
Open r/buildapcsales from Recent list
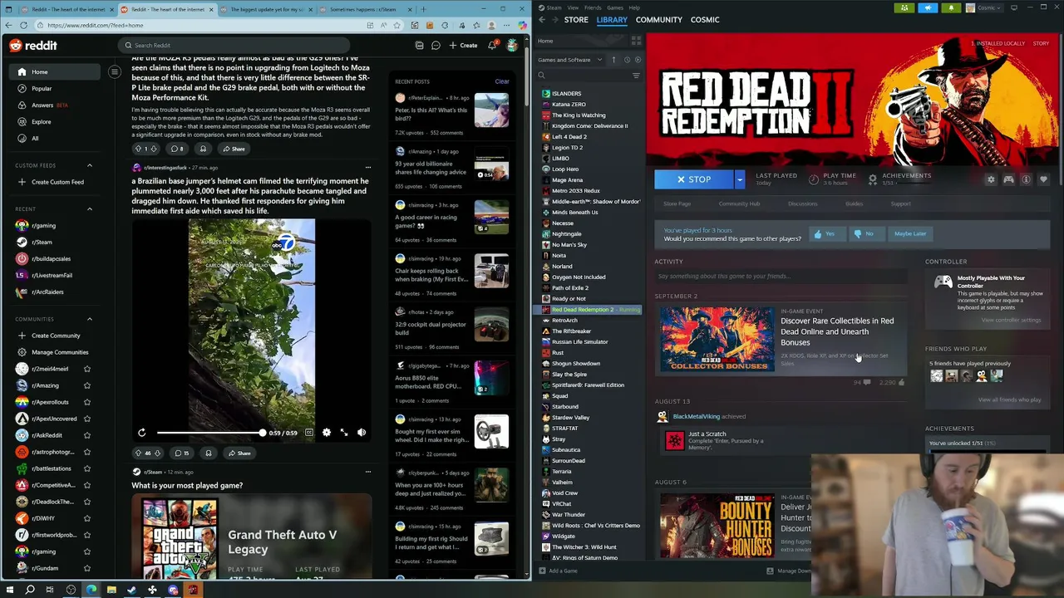point(51,258)
